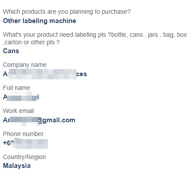Click the 'Full name' label
Image resolution: width=192 pixels, height=179 pixels.
tap(16, 88)
